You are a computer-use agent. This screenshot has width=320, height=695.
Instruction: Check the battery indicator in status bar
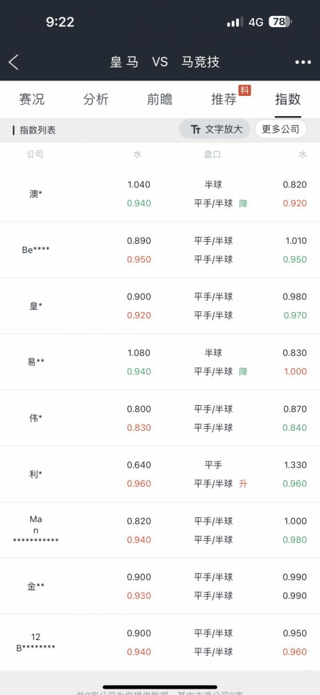tap(280, 22)
